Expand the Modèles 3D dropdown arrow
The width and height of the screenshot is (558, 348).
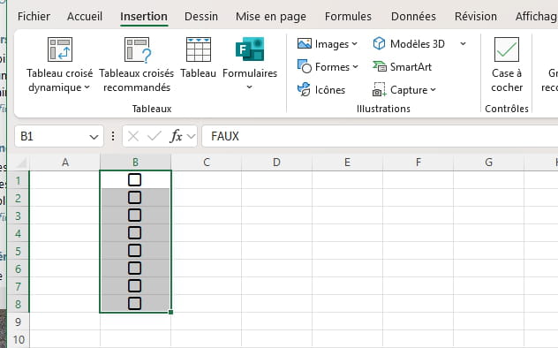pos(463,44)
